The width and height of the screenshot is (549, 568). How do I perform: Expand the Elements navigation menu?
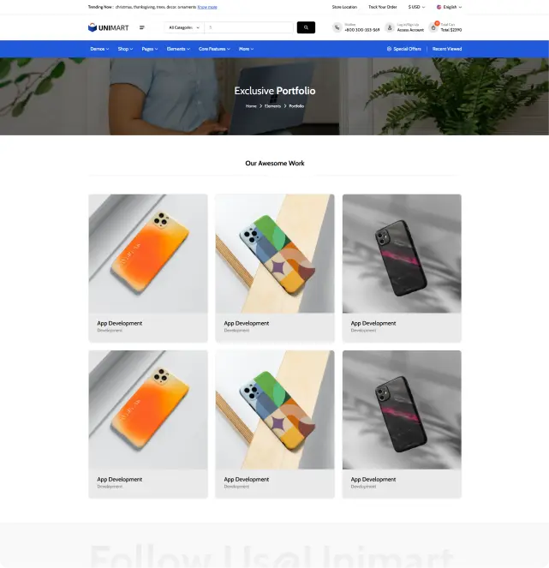pos(178,49)
